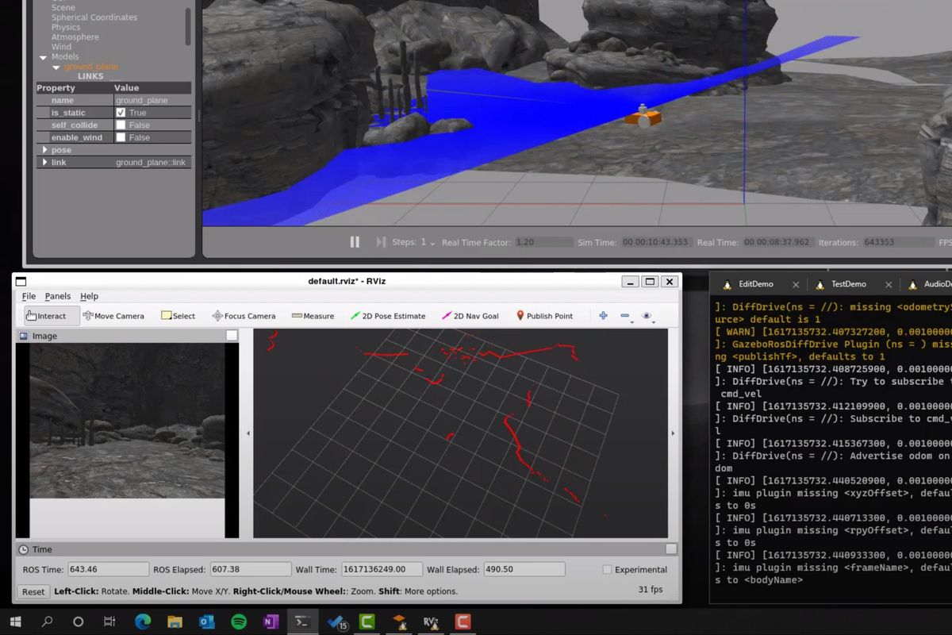
Task: Add a new tool with the plus icon
Action: tap(603, 315)
